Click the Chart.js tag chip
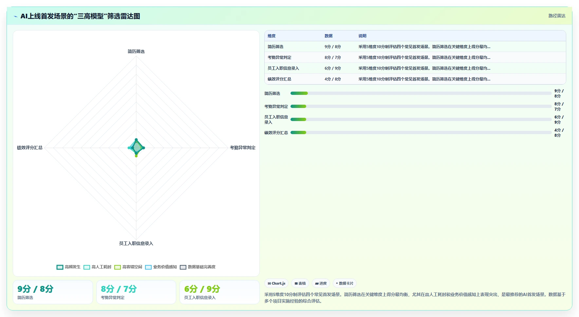The width and height of the screenshot is (579, 317). pos(276,283)
